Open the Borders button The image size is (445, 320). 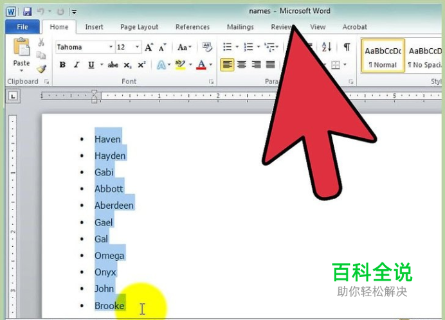tap(336, 65)
